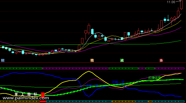Click the blue 财 marker icon
The width and height of the screenshot is (186, 103).
pos(3,60)
